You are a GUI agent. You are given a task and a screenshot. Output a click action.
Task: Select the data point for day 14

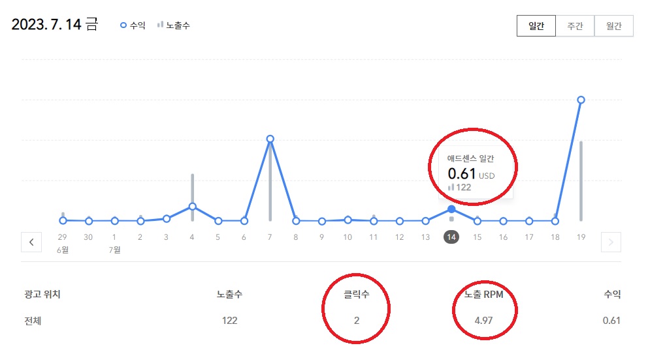coord(451,209)
